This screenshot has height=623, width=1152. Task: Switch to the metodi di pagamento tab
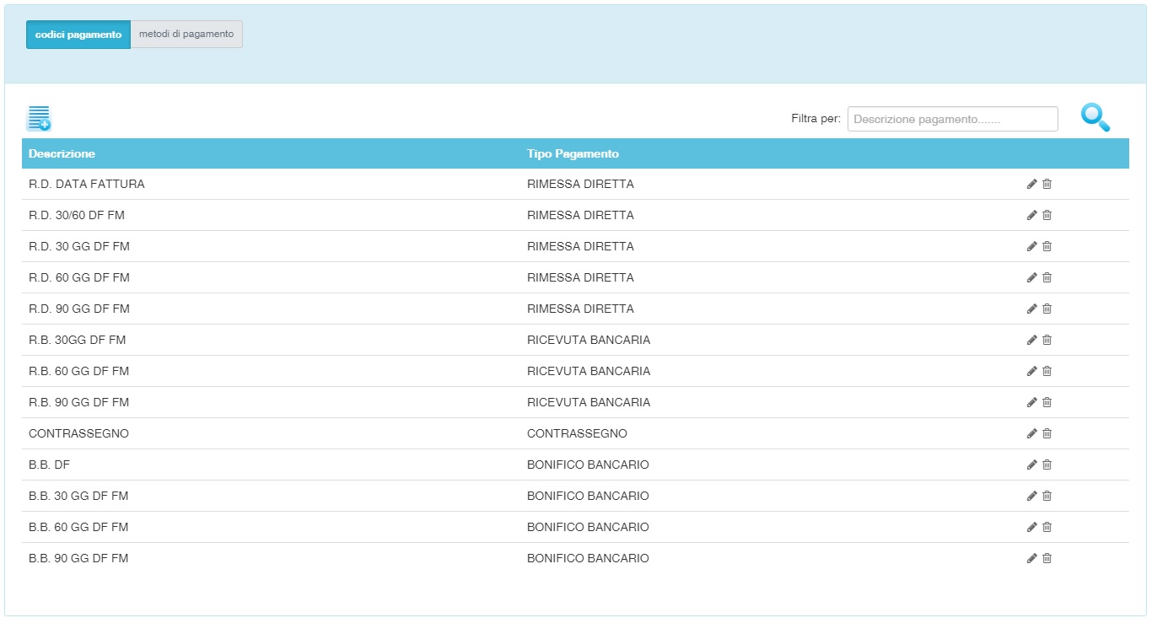coord(186,35)
